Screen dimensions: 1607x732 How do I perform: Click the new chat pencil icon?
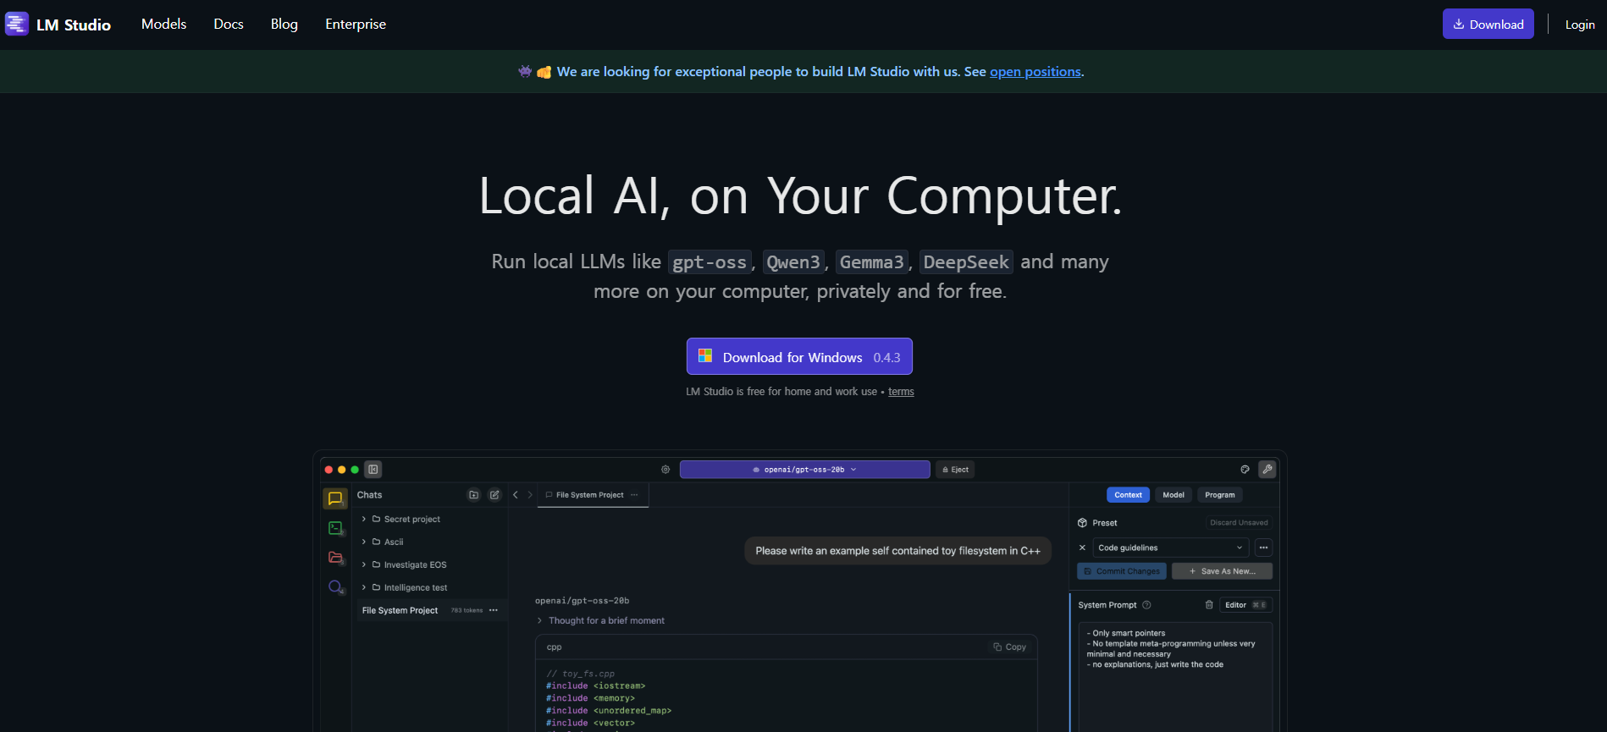(494, 495)
